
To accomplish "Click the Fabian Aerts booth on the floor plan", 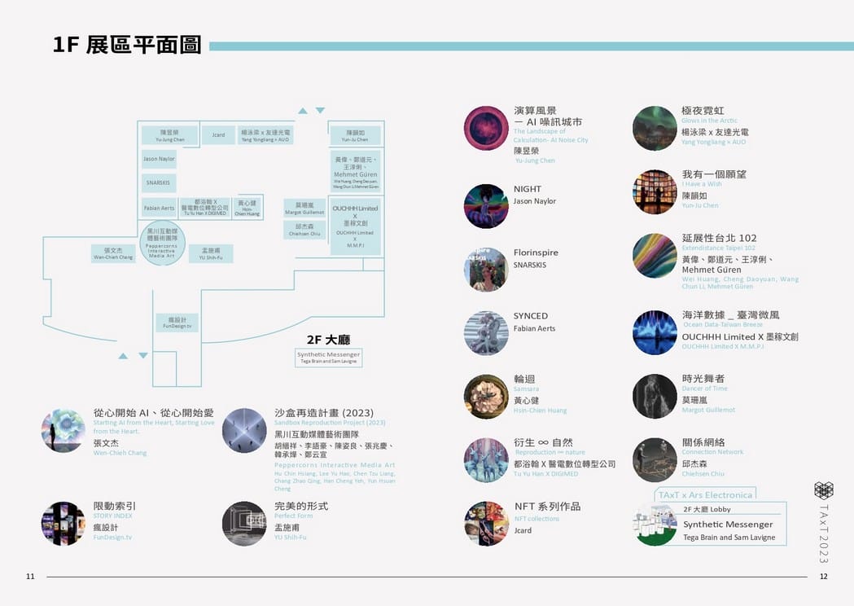I will pos(159,208).
